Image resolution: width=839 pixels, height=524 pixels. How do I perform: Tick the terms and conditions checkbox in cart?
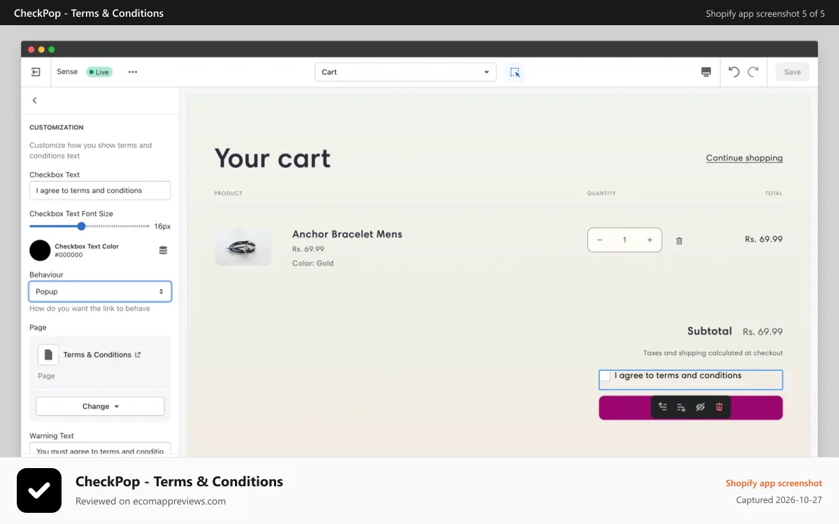tap(605, 376)
